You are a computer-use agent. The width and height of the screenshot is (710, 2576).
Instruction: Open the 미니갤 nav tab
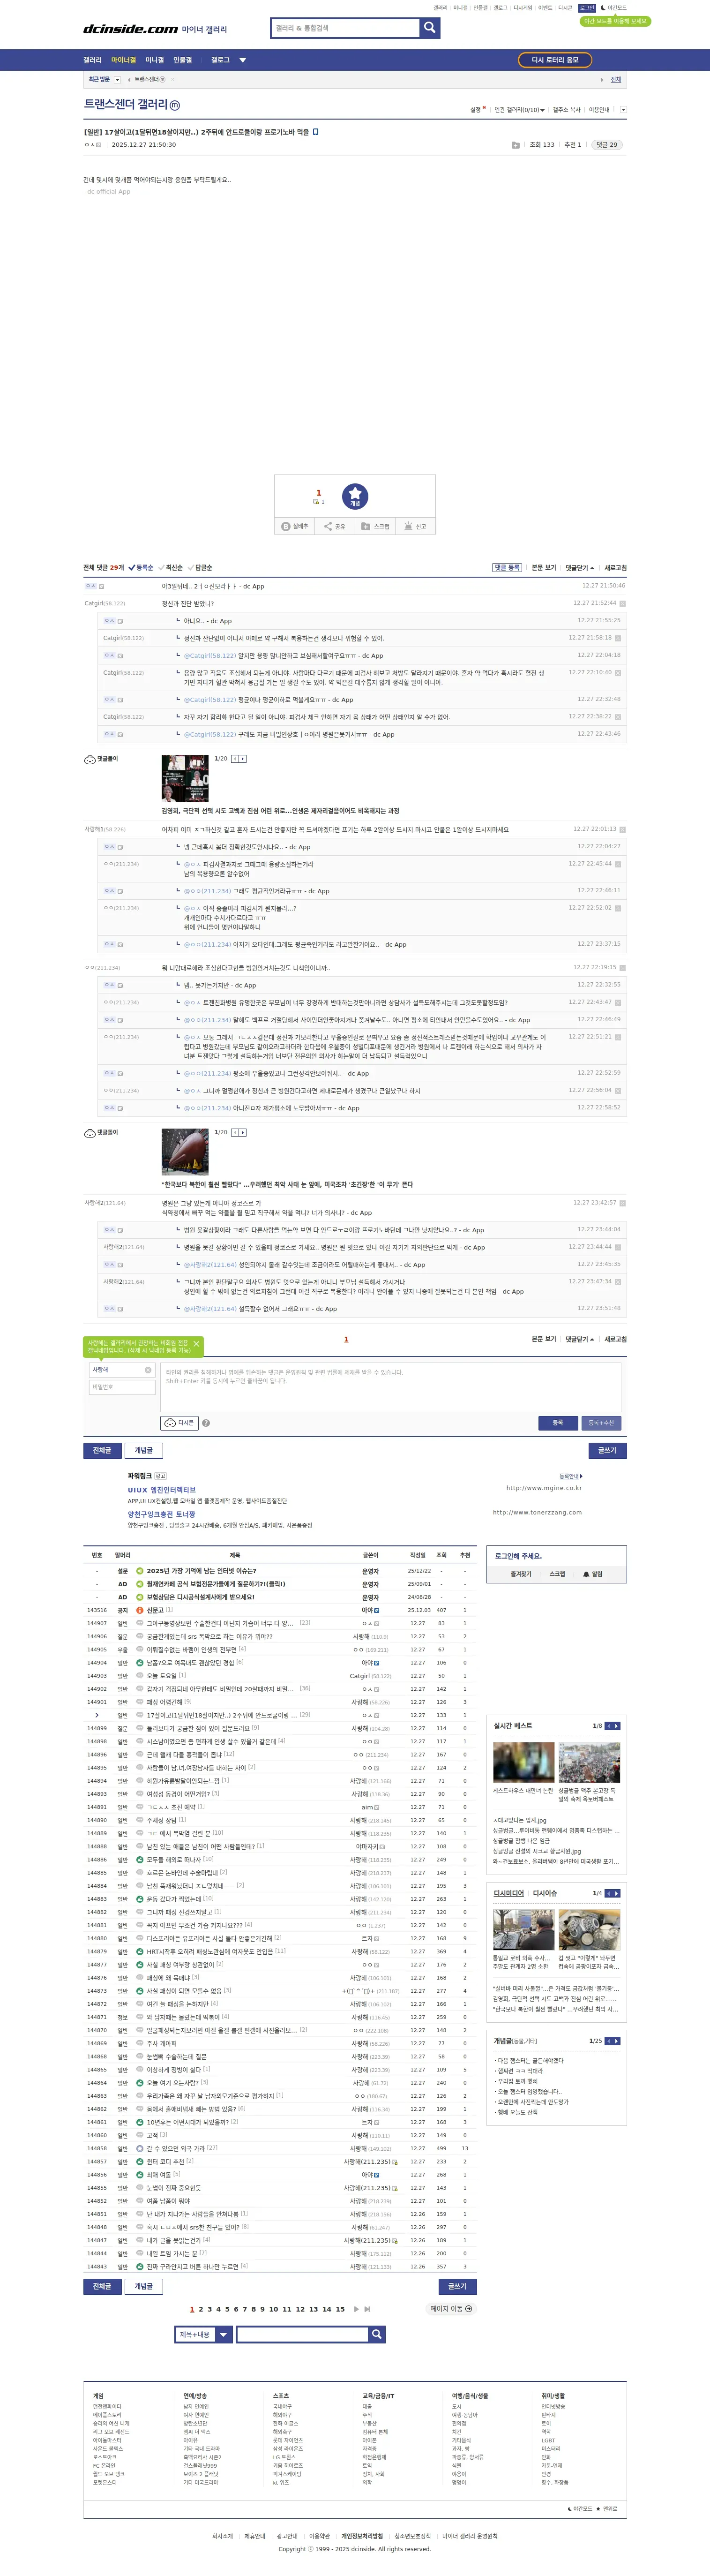click(x=155, y=60)
